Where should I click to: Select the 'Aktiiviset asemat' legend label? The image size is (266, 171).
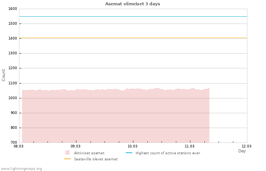(89, 153)
